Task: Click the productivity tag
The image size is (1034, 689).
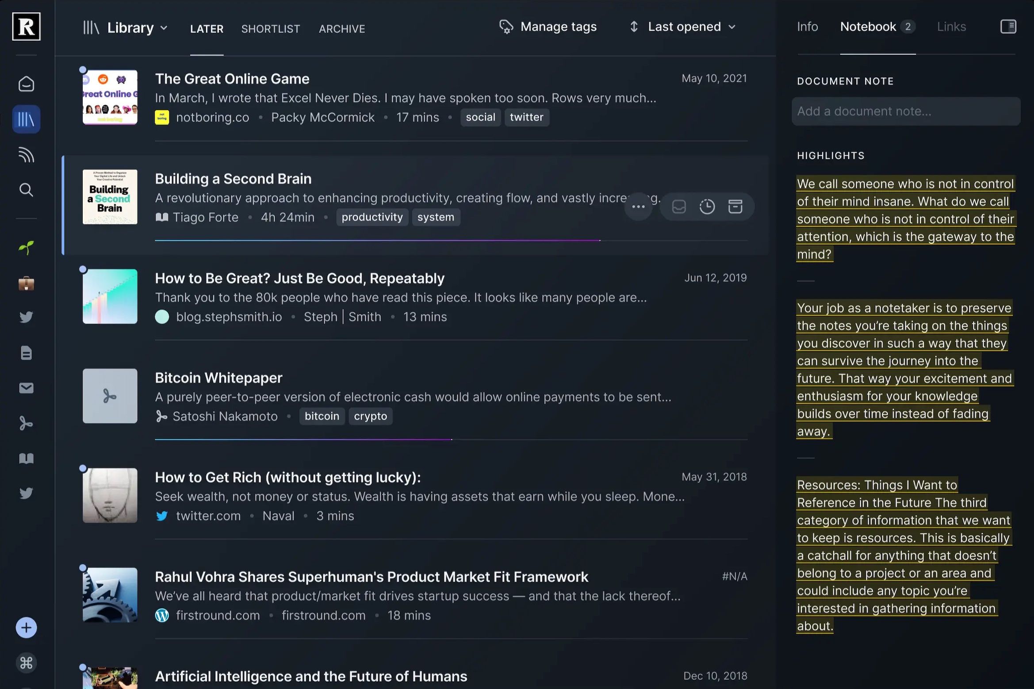Action: pos(372,217)
